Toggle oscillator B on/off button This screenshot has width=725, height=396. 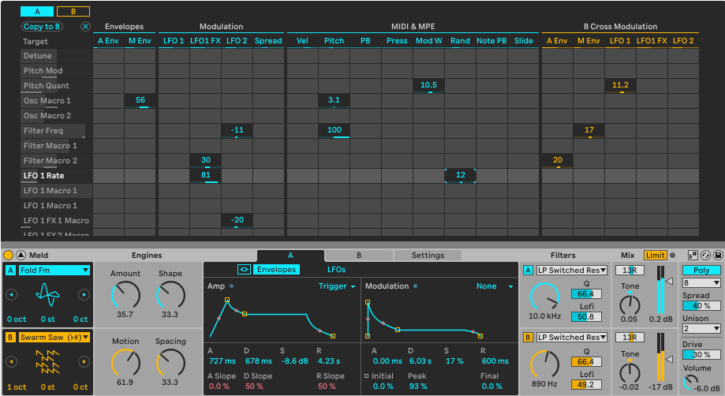(x=10, y=338)
